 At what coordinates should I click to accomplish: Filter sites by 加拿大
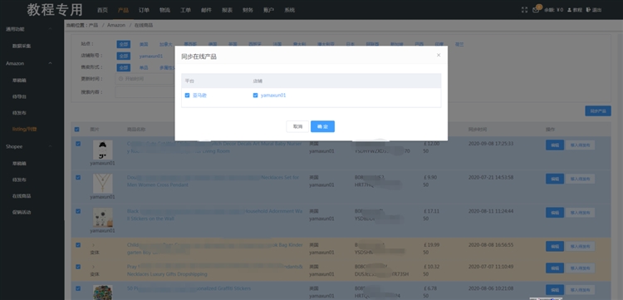(x=165, y=45)
